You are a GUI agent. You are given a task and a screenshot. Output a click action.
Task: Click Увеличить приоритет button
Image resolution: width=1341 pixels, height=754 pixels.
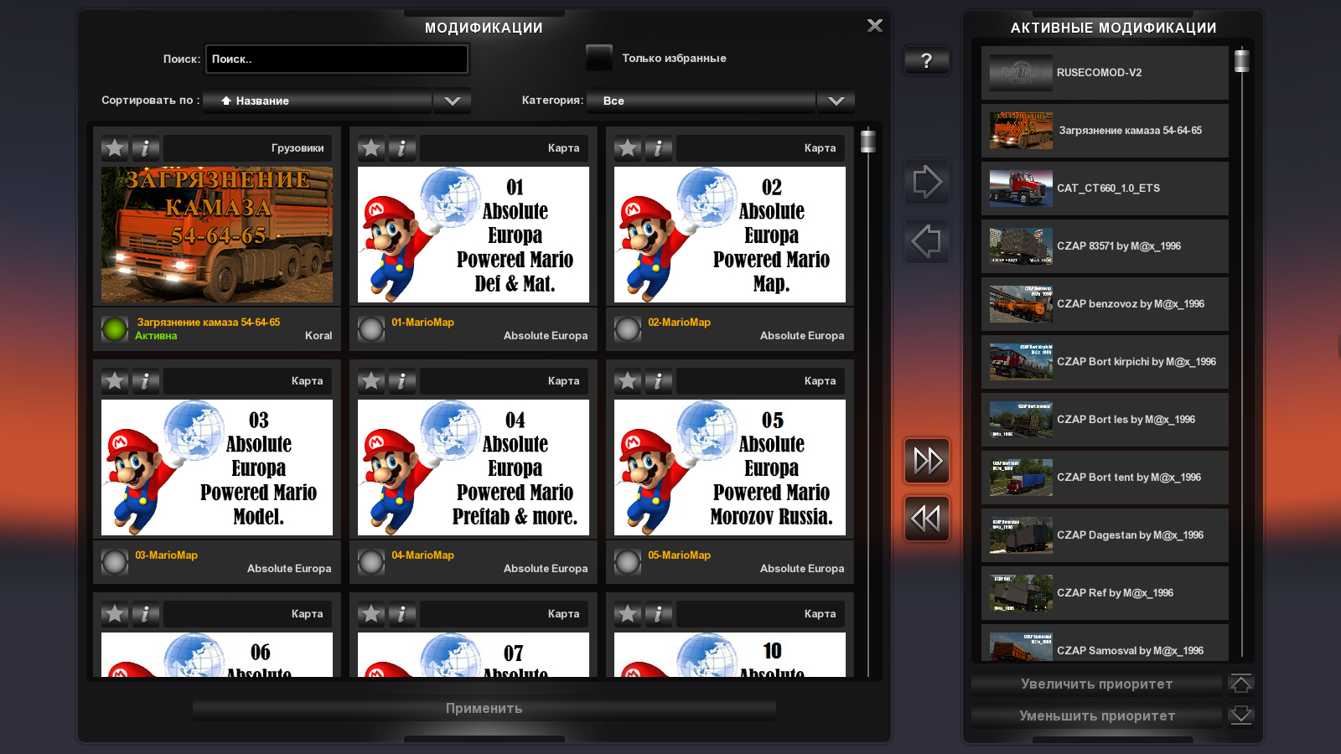[x=1097, y=684]
